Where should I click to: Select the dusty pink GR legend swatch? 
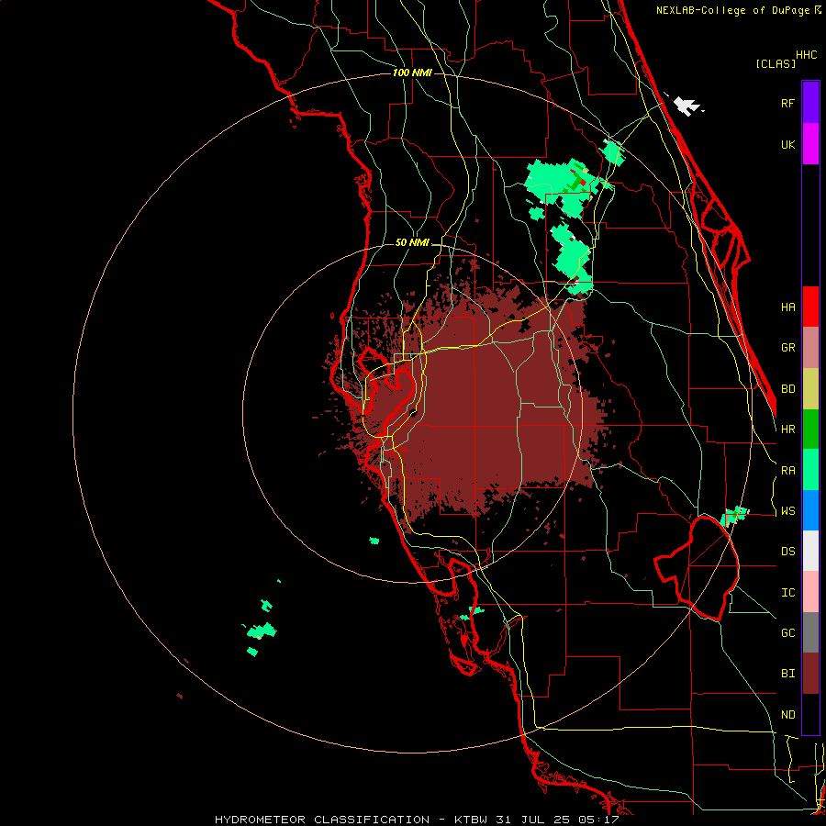pos(810,347)
